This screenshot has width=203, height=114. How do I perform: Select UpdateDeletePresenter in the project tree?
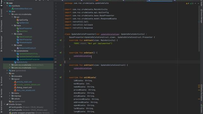28,59
